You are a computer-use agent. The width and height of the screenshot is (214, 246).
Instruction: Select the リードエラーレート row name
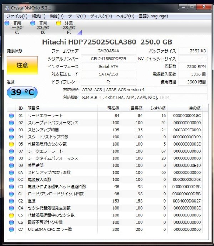(x=45, y=116)
